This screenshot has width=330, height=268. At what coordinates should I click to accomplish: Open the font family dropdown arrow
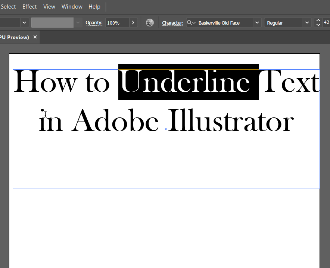[x=257, y=23]
